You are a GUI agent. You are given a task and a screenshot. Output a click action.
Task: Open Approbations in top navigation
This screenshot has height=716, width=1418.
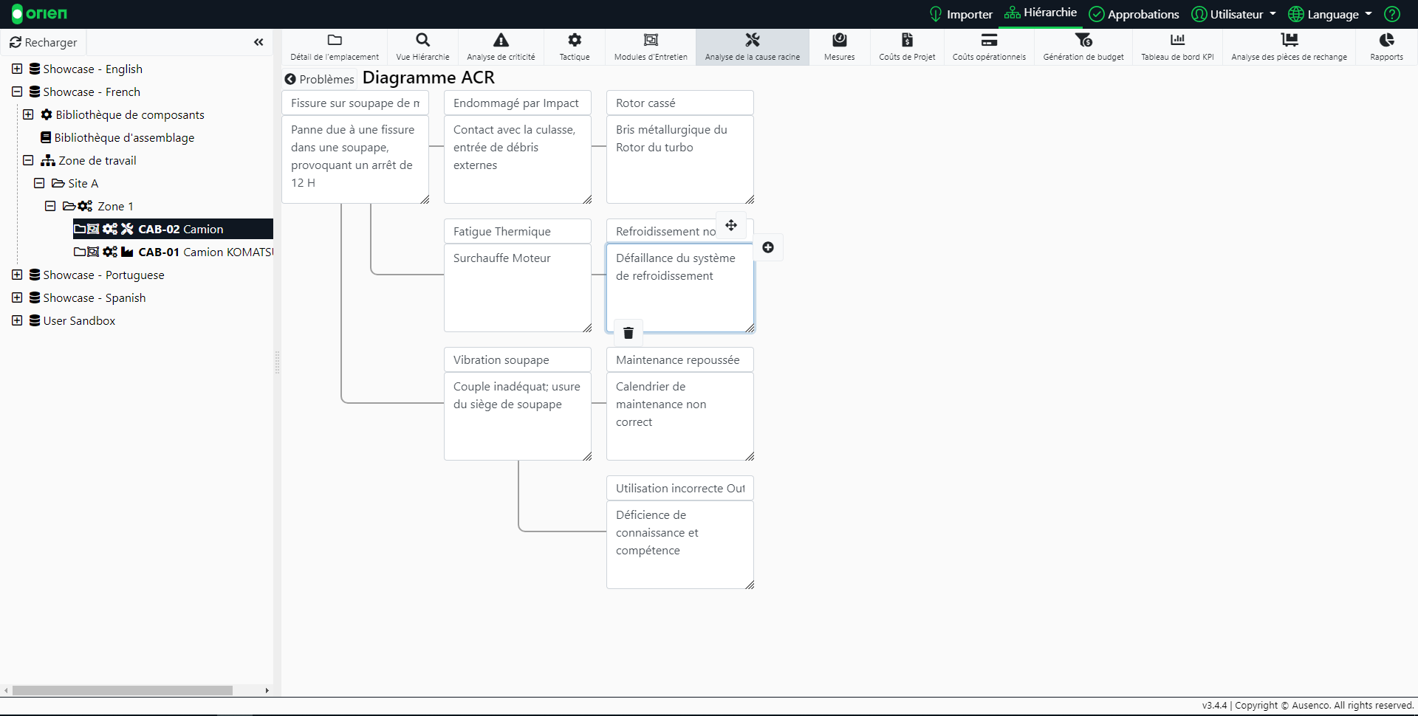[x=1134, y=14]
